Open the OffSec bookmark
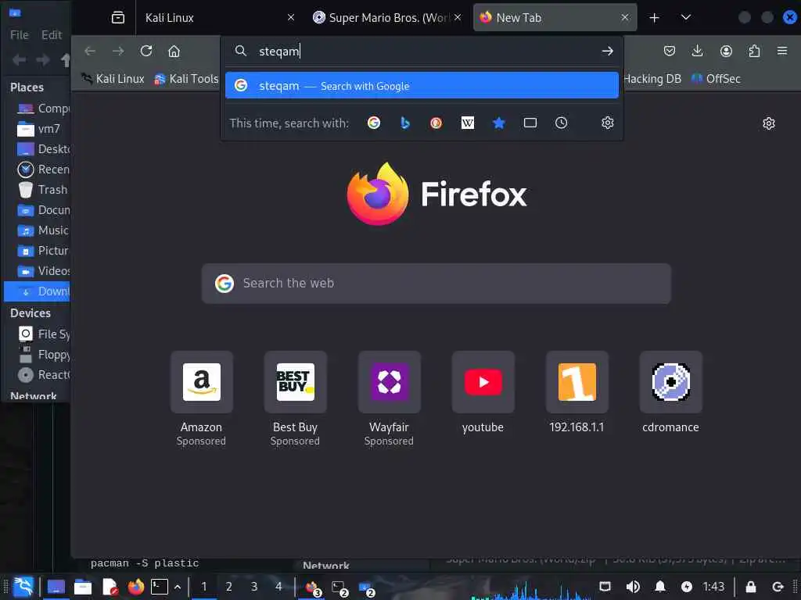Viewport: 801px width, 600px height. pyautogui.click(x=716, y=79)
